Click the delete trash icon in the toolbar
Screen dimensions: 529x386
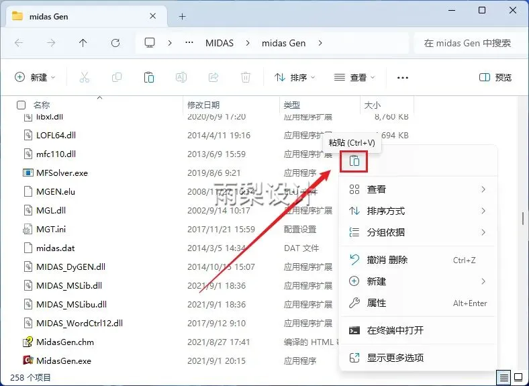coord(246,77)
